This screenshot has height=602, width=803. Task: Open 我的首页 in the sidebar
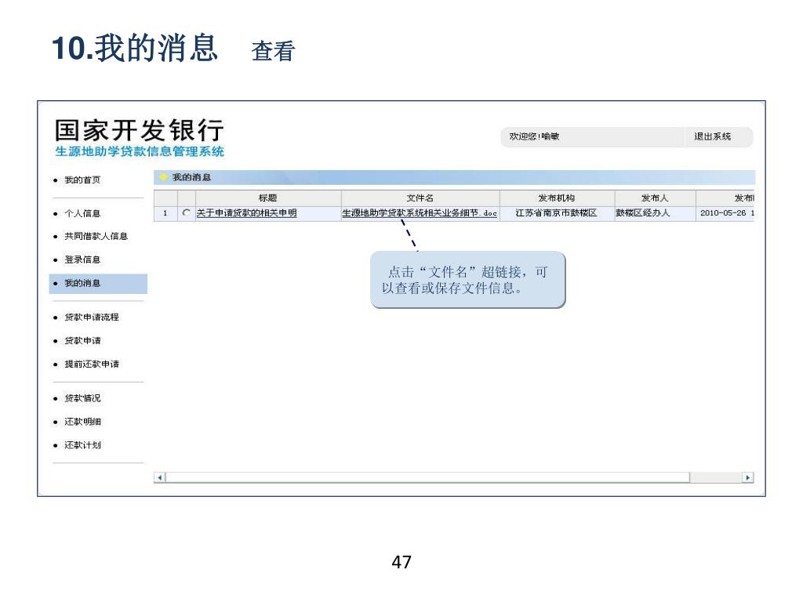click(82, 180)
